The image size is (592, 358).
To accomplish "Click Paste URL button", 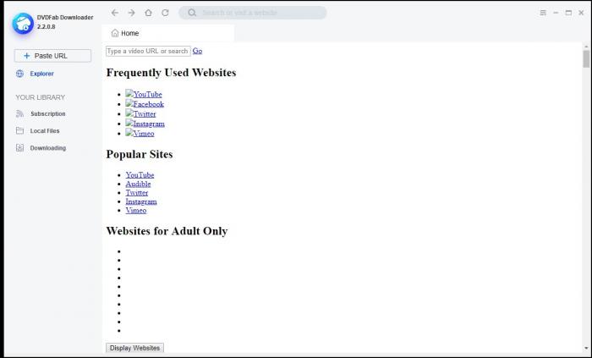I will click(x=52, y=56).
